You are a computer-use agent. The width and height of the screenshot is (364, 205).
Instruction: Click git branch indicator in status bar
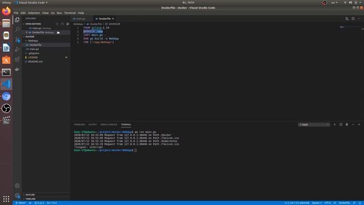(x=20, y=203)
